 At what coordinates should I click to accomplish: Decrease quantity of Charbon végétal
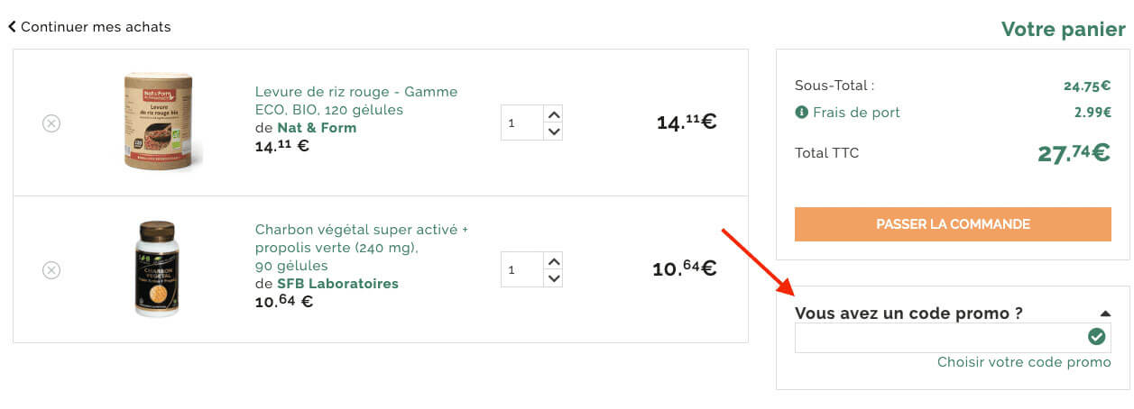click(554, 278)
